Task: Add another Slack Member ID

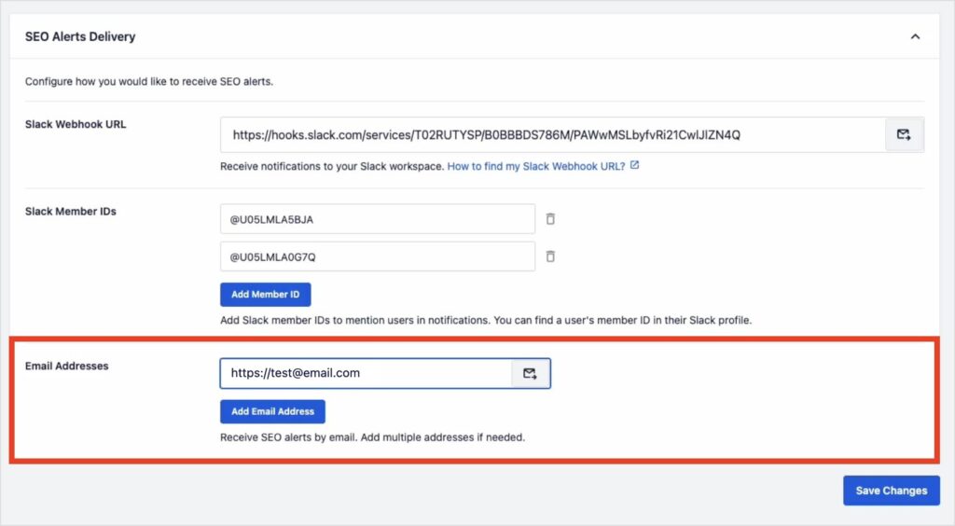Action: (266, 295)
